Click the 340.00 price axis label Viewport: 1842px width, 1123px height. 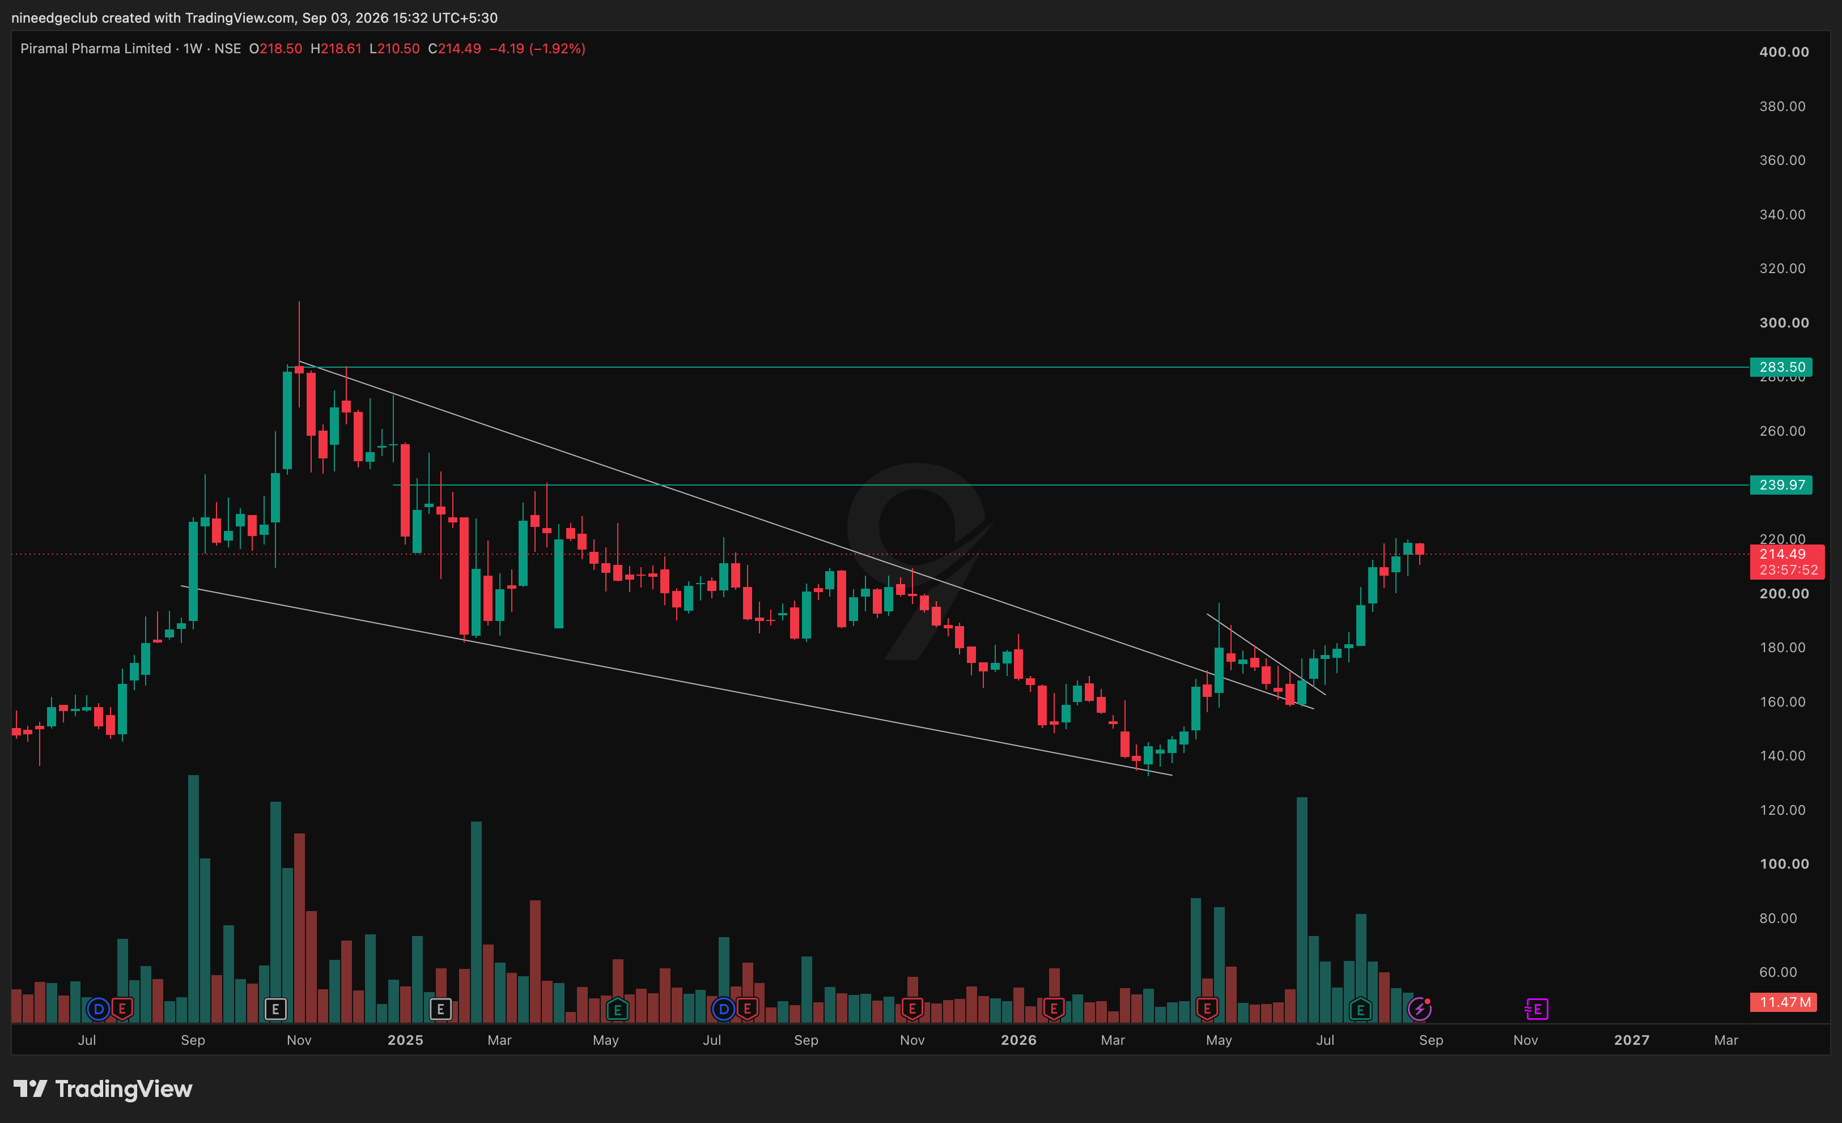(1782, 214)
